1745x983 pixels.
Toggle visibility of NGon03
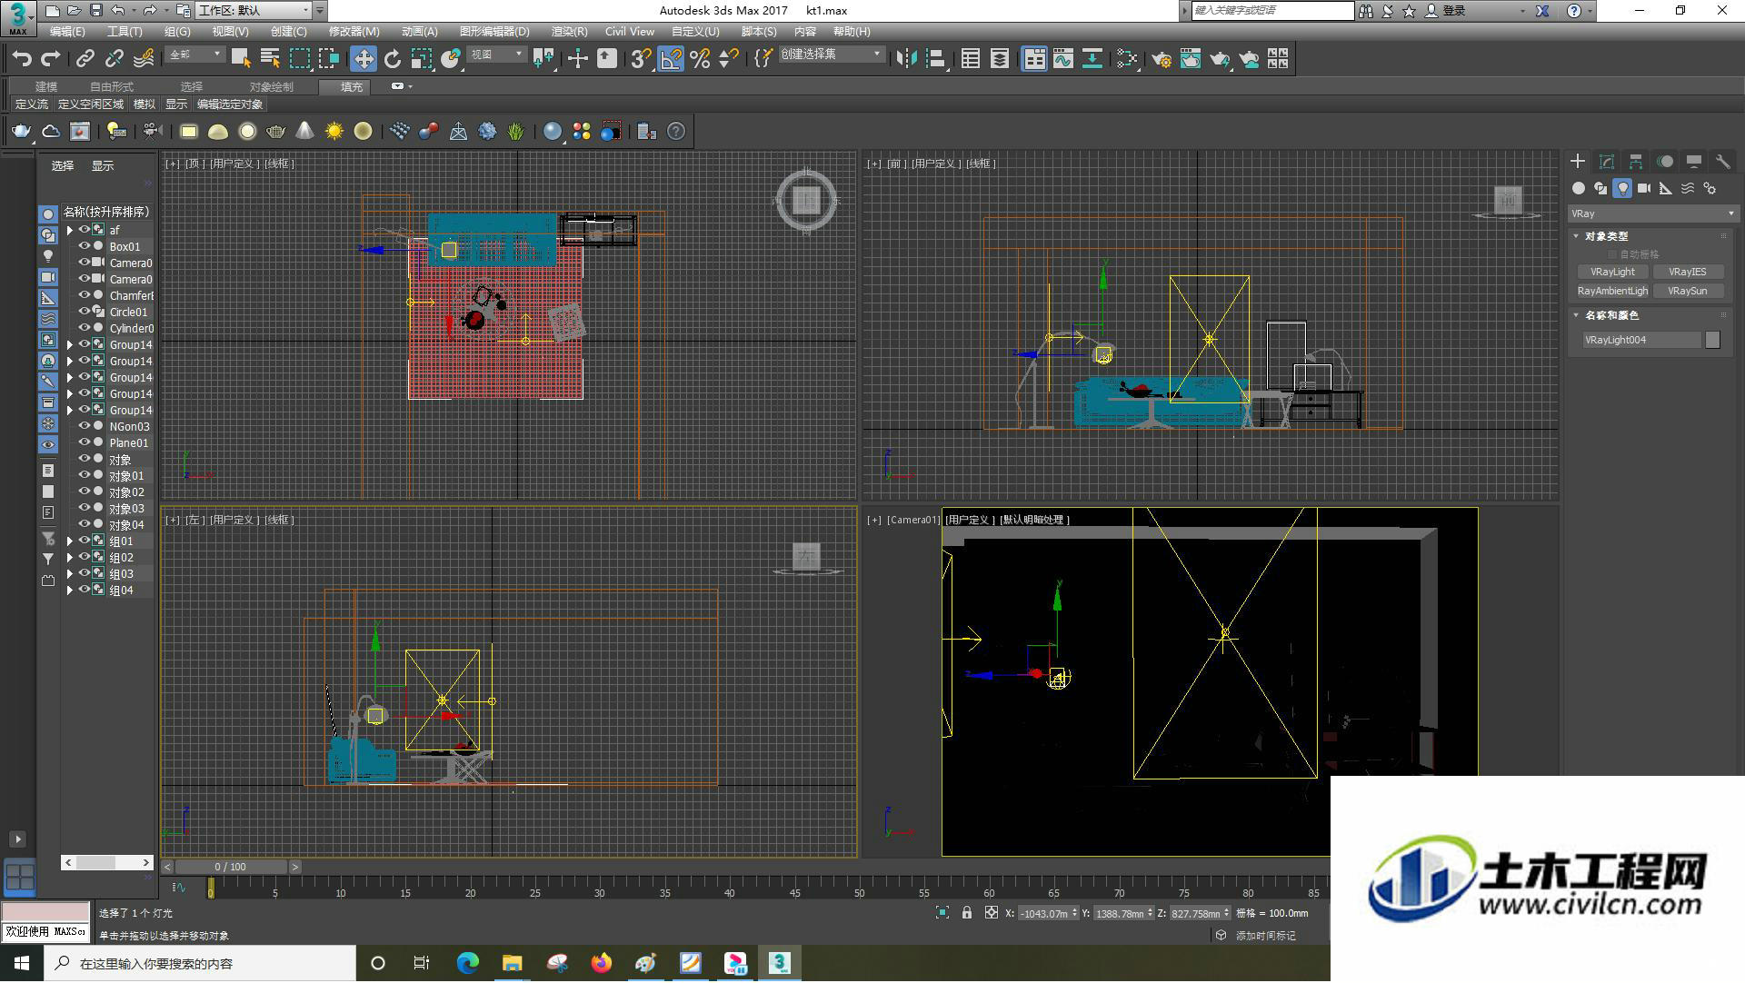pos(84,426)
